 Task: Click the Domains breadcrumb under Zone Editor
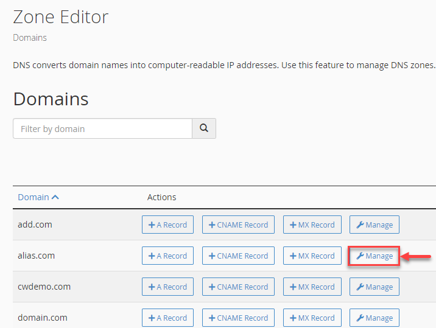click(30, 38)
